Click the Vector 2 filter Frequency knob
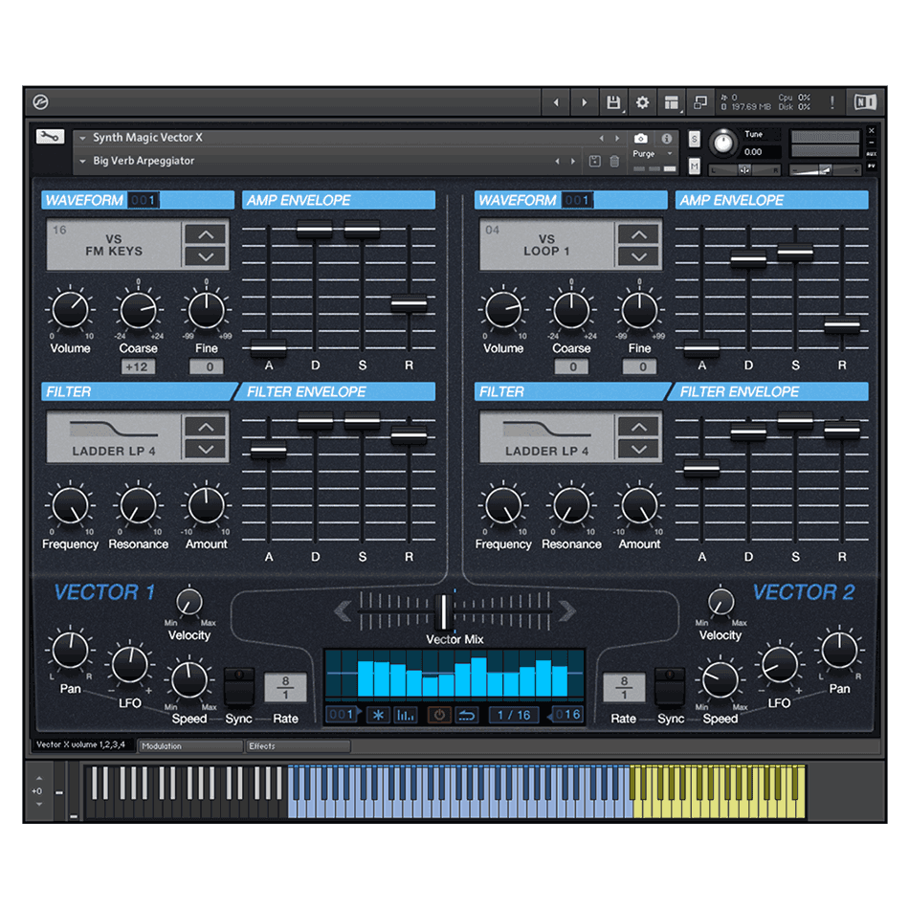Viewport: 909px width, 909px height. 503,505
